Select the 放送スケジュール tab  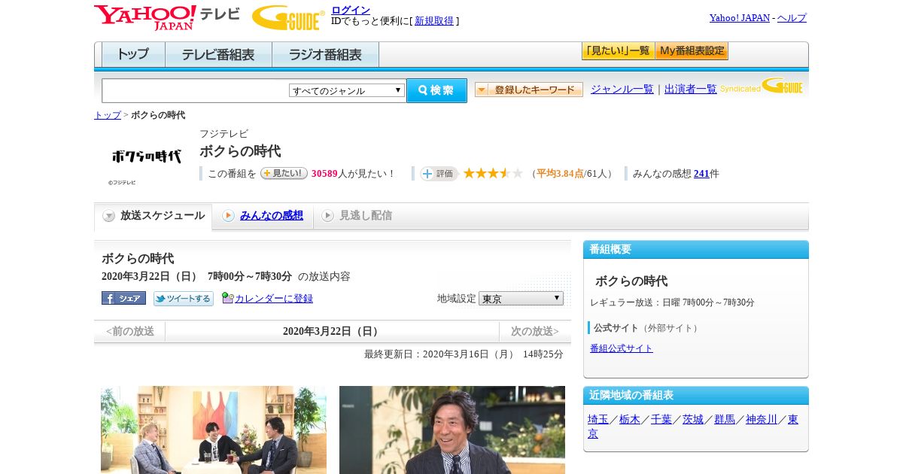point(154,216)
